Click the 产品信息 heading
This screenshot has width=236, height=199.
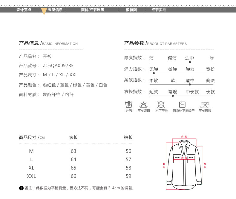coord(48,43)
